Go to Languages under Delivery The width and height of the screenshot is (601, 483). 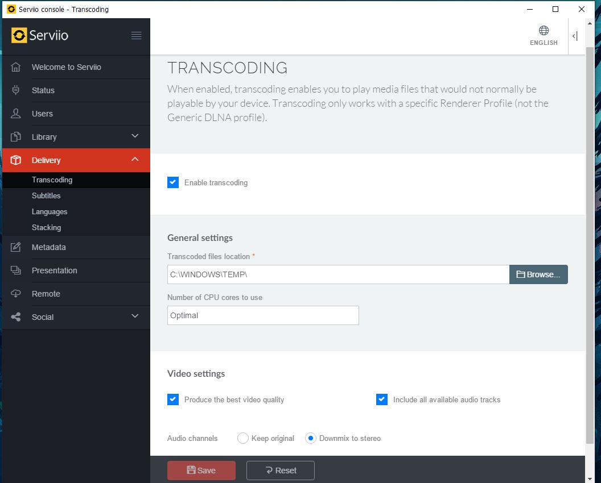50,211
